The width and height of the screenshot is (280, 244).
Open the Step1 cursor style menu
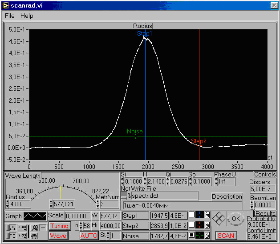[199, 216]
